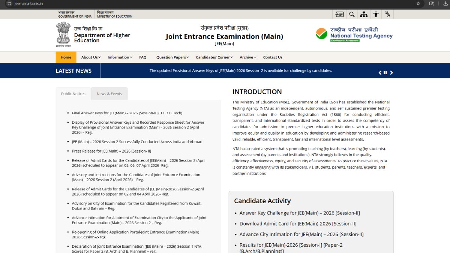Open the Candidates' Corner dropdown
The width and height of the screenshot is (450, 253).
[214, 57]
